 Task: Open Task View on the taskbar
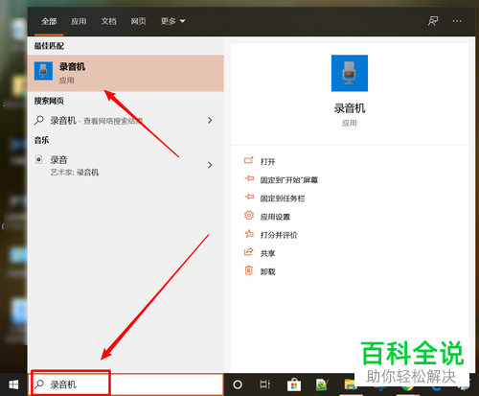point(265,384)
